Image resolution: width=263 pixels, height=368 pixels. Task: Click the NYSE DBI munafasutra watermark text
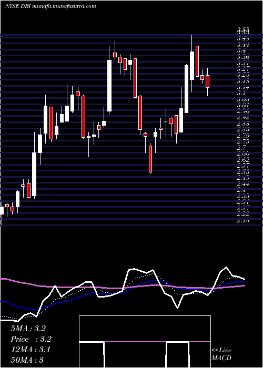(x=50, y=6)
